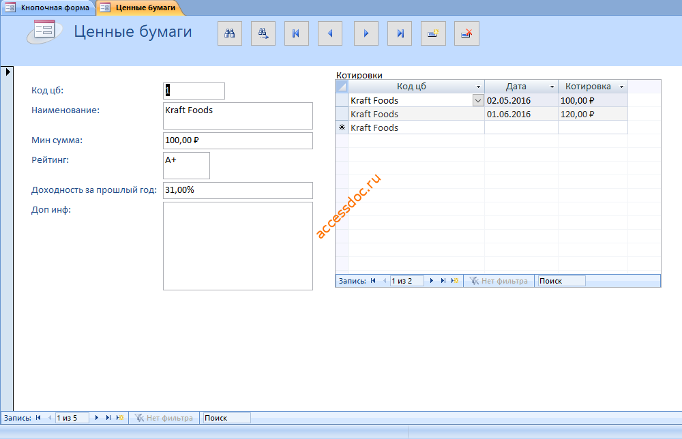Subform navigation: jump to last record
This screenshot has width=682, height=439.
coord(443,281)
